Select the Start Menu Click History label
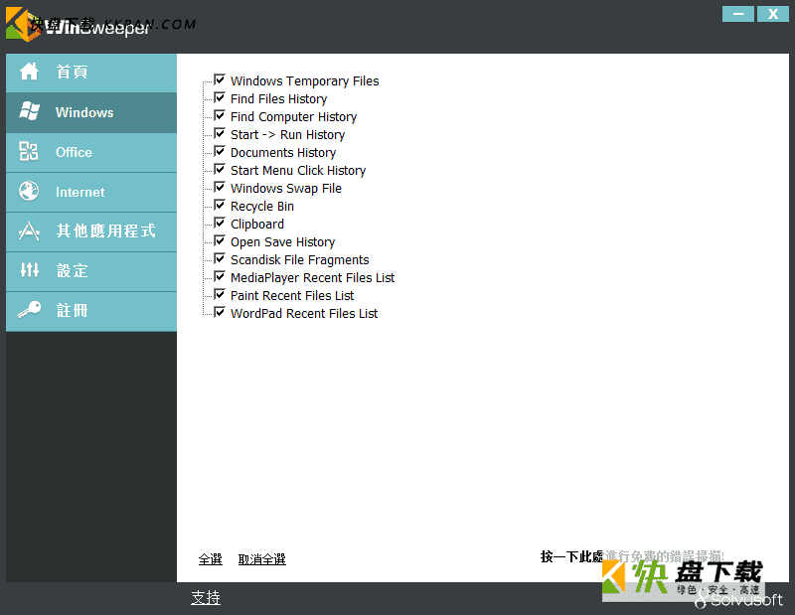This screenshot has height=615, width=795. click(298, 170)
